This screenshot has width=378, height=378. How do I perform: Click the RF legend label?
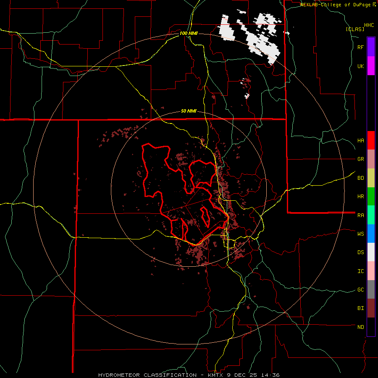coord(360,47)
